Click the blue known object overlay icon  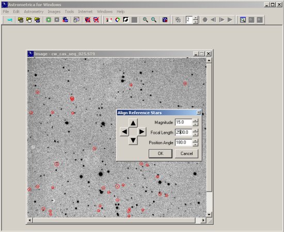coord(165,20)
